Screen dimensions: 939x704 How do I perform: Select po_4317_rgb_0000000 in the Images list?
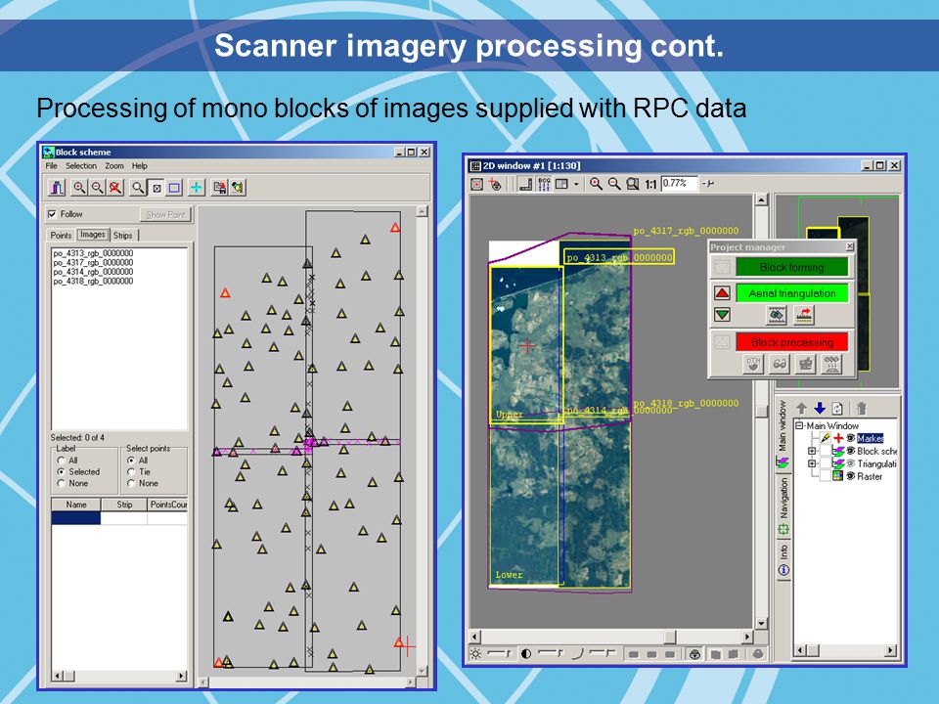click(x=93, y=262)
